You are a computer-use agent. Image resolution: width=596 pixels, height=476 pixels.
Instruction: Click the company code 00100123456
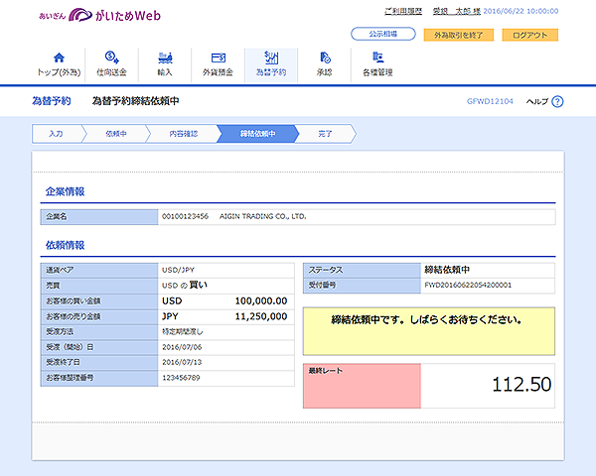point(185,216)
